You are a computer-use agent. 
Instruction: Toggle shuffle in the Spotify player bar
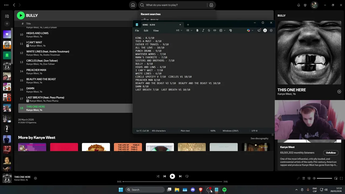tap(158, 176)
